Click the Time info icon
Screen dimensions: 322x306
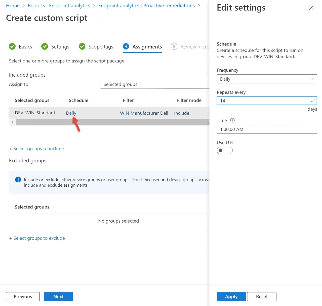(232, 120)
